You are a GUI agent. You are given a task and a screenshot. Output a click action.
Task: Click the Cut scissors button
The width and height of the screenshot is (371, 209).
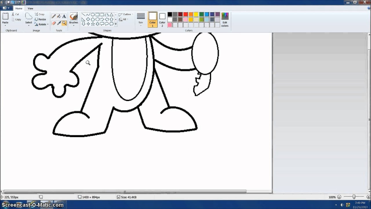(x=15, y=14)
